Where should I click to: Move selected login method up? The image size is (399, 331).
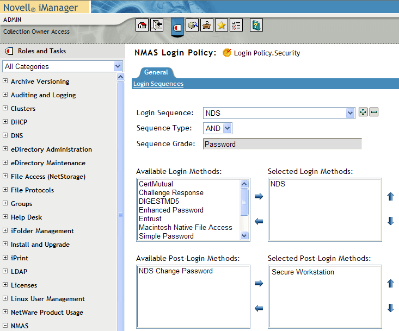point(391,196)
